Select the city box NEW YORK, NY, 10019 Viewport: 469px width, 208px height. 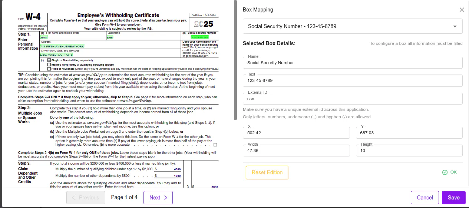(x=56, y=55)
